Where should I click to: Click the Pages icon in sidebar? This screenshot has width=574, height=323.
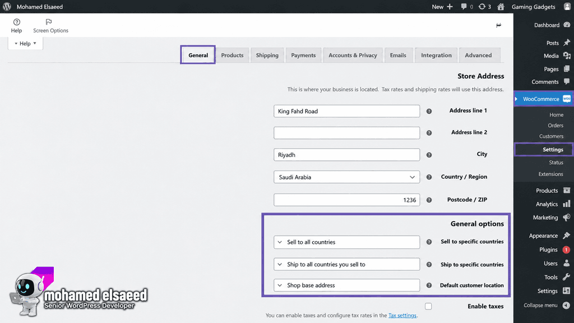[567, 69]
